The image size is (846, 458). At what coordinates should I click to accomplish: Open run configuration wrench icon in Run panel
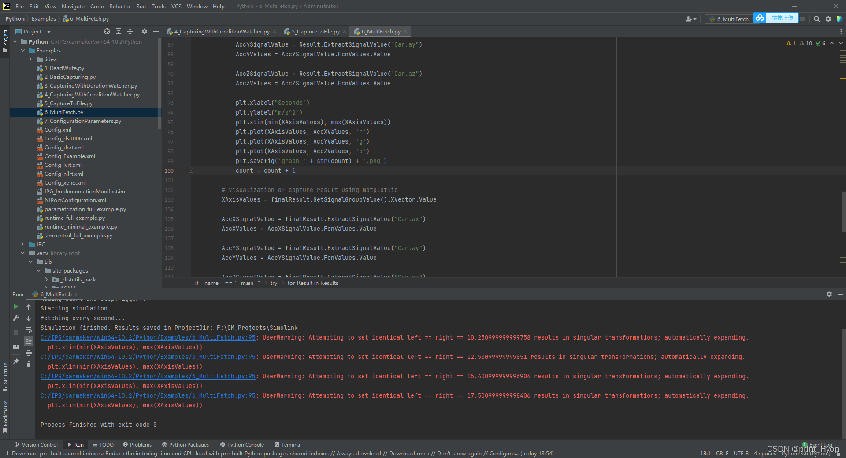[x=16, y=318]
